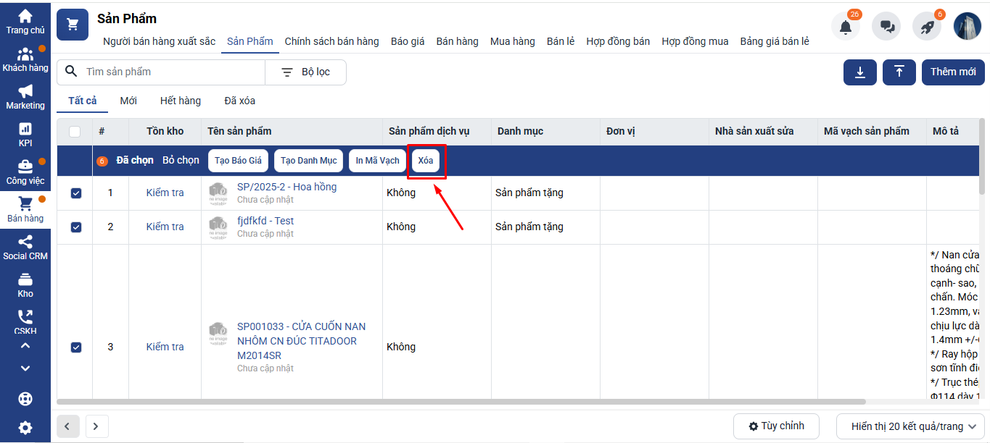This screenshot has width=990, height=443.
Task: Click the download arrow button
Action: click(860, 72)
